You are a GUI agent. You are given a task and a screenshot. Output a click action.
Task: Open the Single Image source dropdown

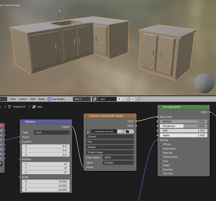point(110,152)
